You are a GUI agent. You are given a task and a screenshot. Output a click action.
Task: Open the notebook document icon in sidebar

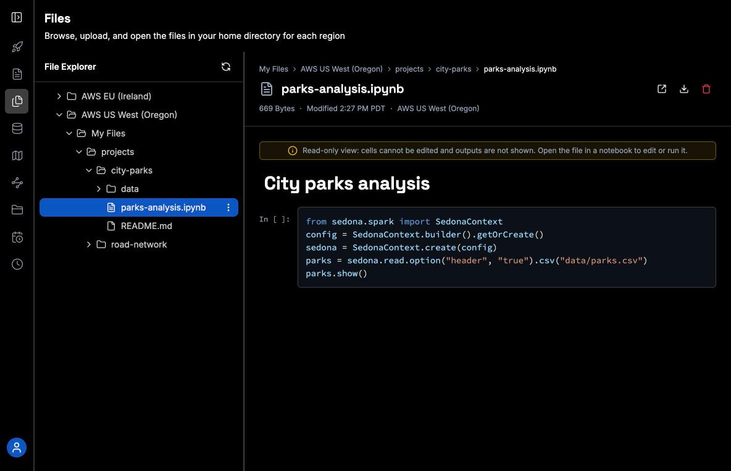tap(17, 73)
